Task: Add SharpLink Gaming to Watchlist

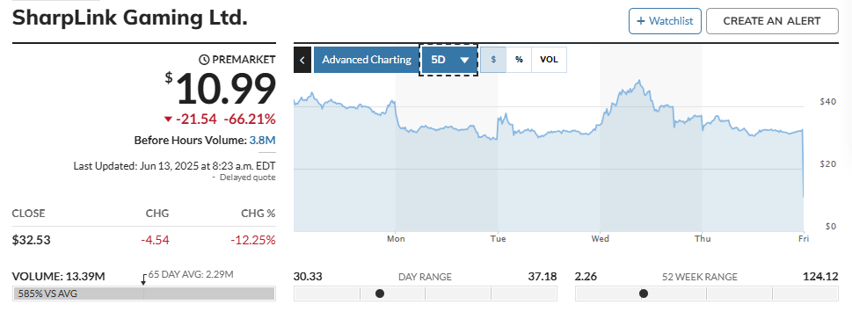Action: pos(665,21)
